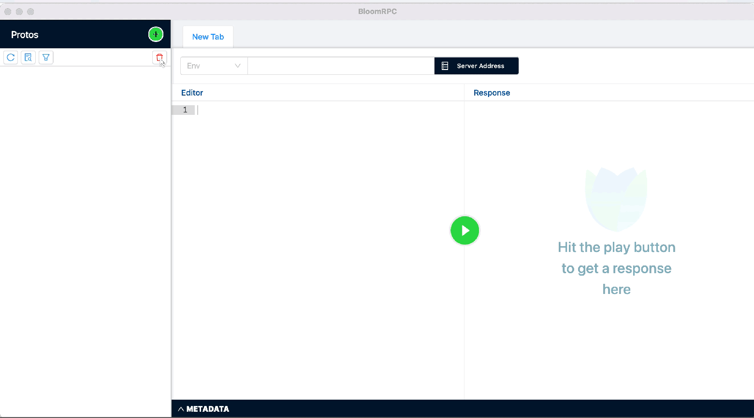The width and height of the screenshot is (754, 418).
Task: Click the Response heading label
Action: click(492, 93)
